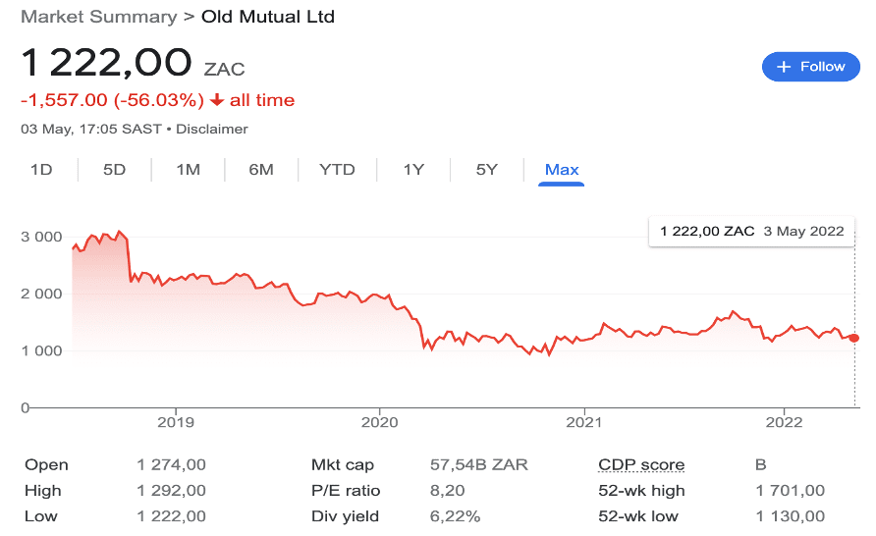
Task: Click the Old Mutual Ltd title
Action: [267, 17]
